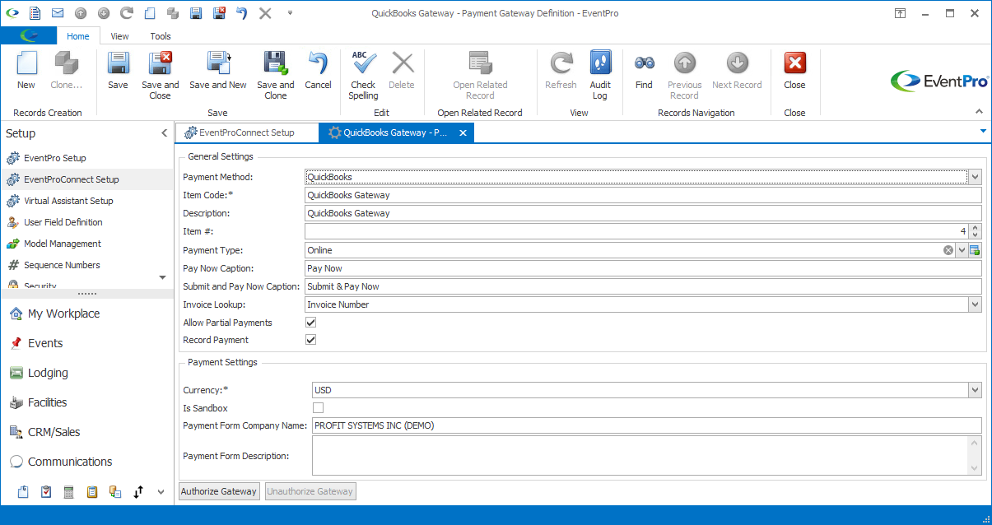Image resolution: width=992 pixels, height=525 pixels.
Task: Run Check Spelling from ribbon
Action: click(363, 76)
